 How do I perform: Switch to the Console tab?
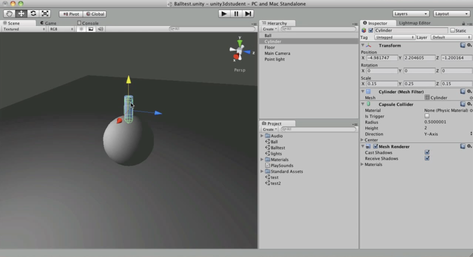(x=88, y=23)
